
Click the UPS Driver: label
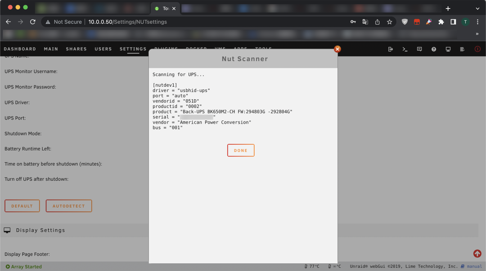17,102
